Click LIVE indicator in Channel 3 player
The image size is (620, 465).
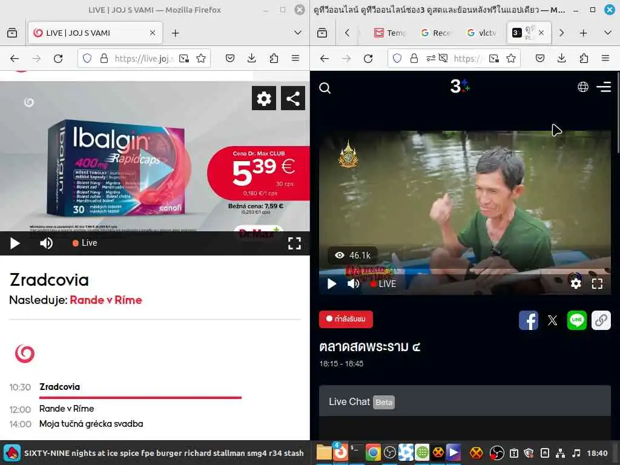click(x=383, y=284)
